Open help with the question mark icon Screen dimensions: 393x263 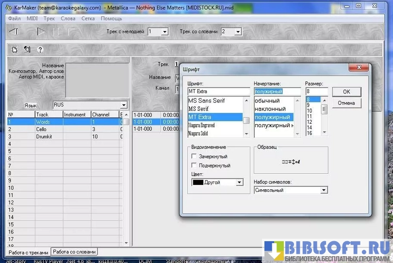[40, 49]
